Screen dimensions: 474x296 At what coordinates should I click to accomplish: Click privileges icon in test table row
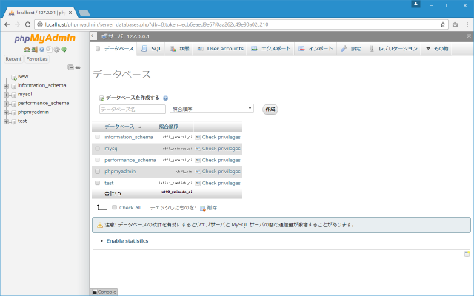198,184
